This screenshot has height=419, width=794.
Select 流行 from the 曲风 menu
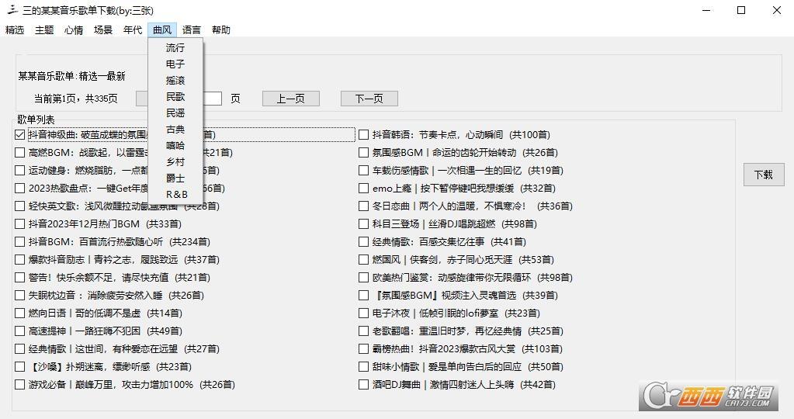pos(175,48)
